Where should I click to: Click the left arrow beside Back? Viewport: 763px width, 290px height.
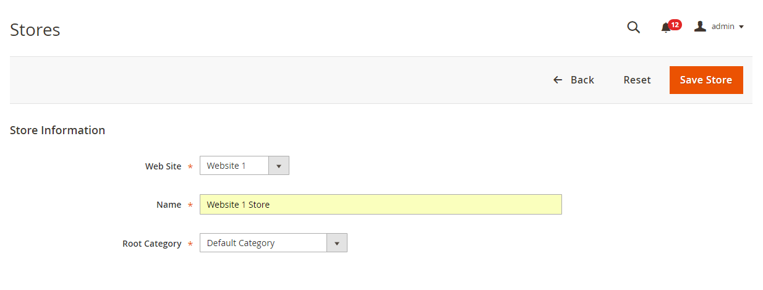(558, 80)
